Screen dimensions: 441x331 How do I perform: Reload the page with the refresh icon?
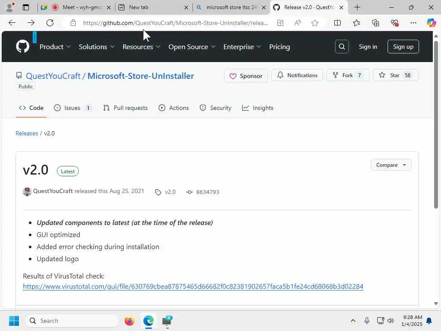click(x=50, y=23)
